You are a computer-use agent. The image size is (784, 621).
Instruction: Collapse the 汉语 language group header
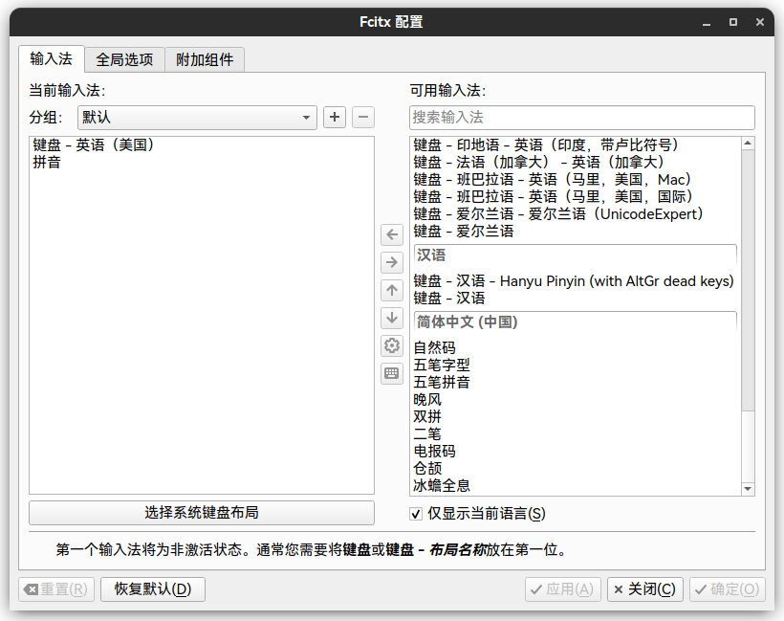[x=574, y=255]
